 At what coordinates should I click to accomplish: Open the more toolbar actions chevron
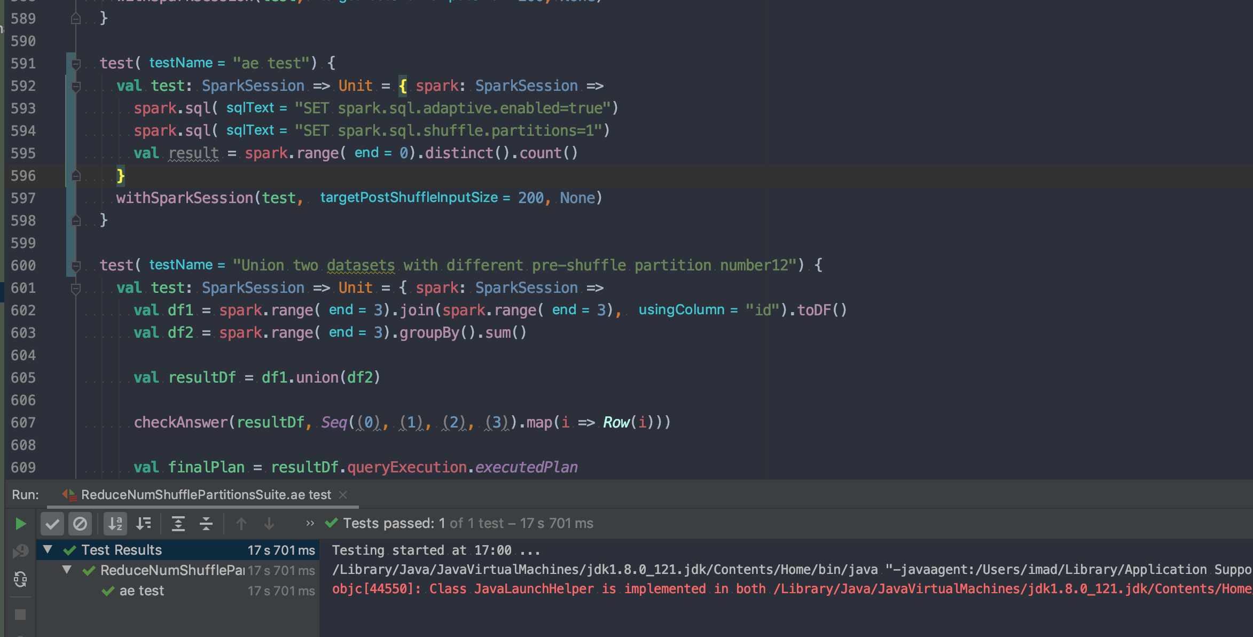click(x=310, y=523)
